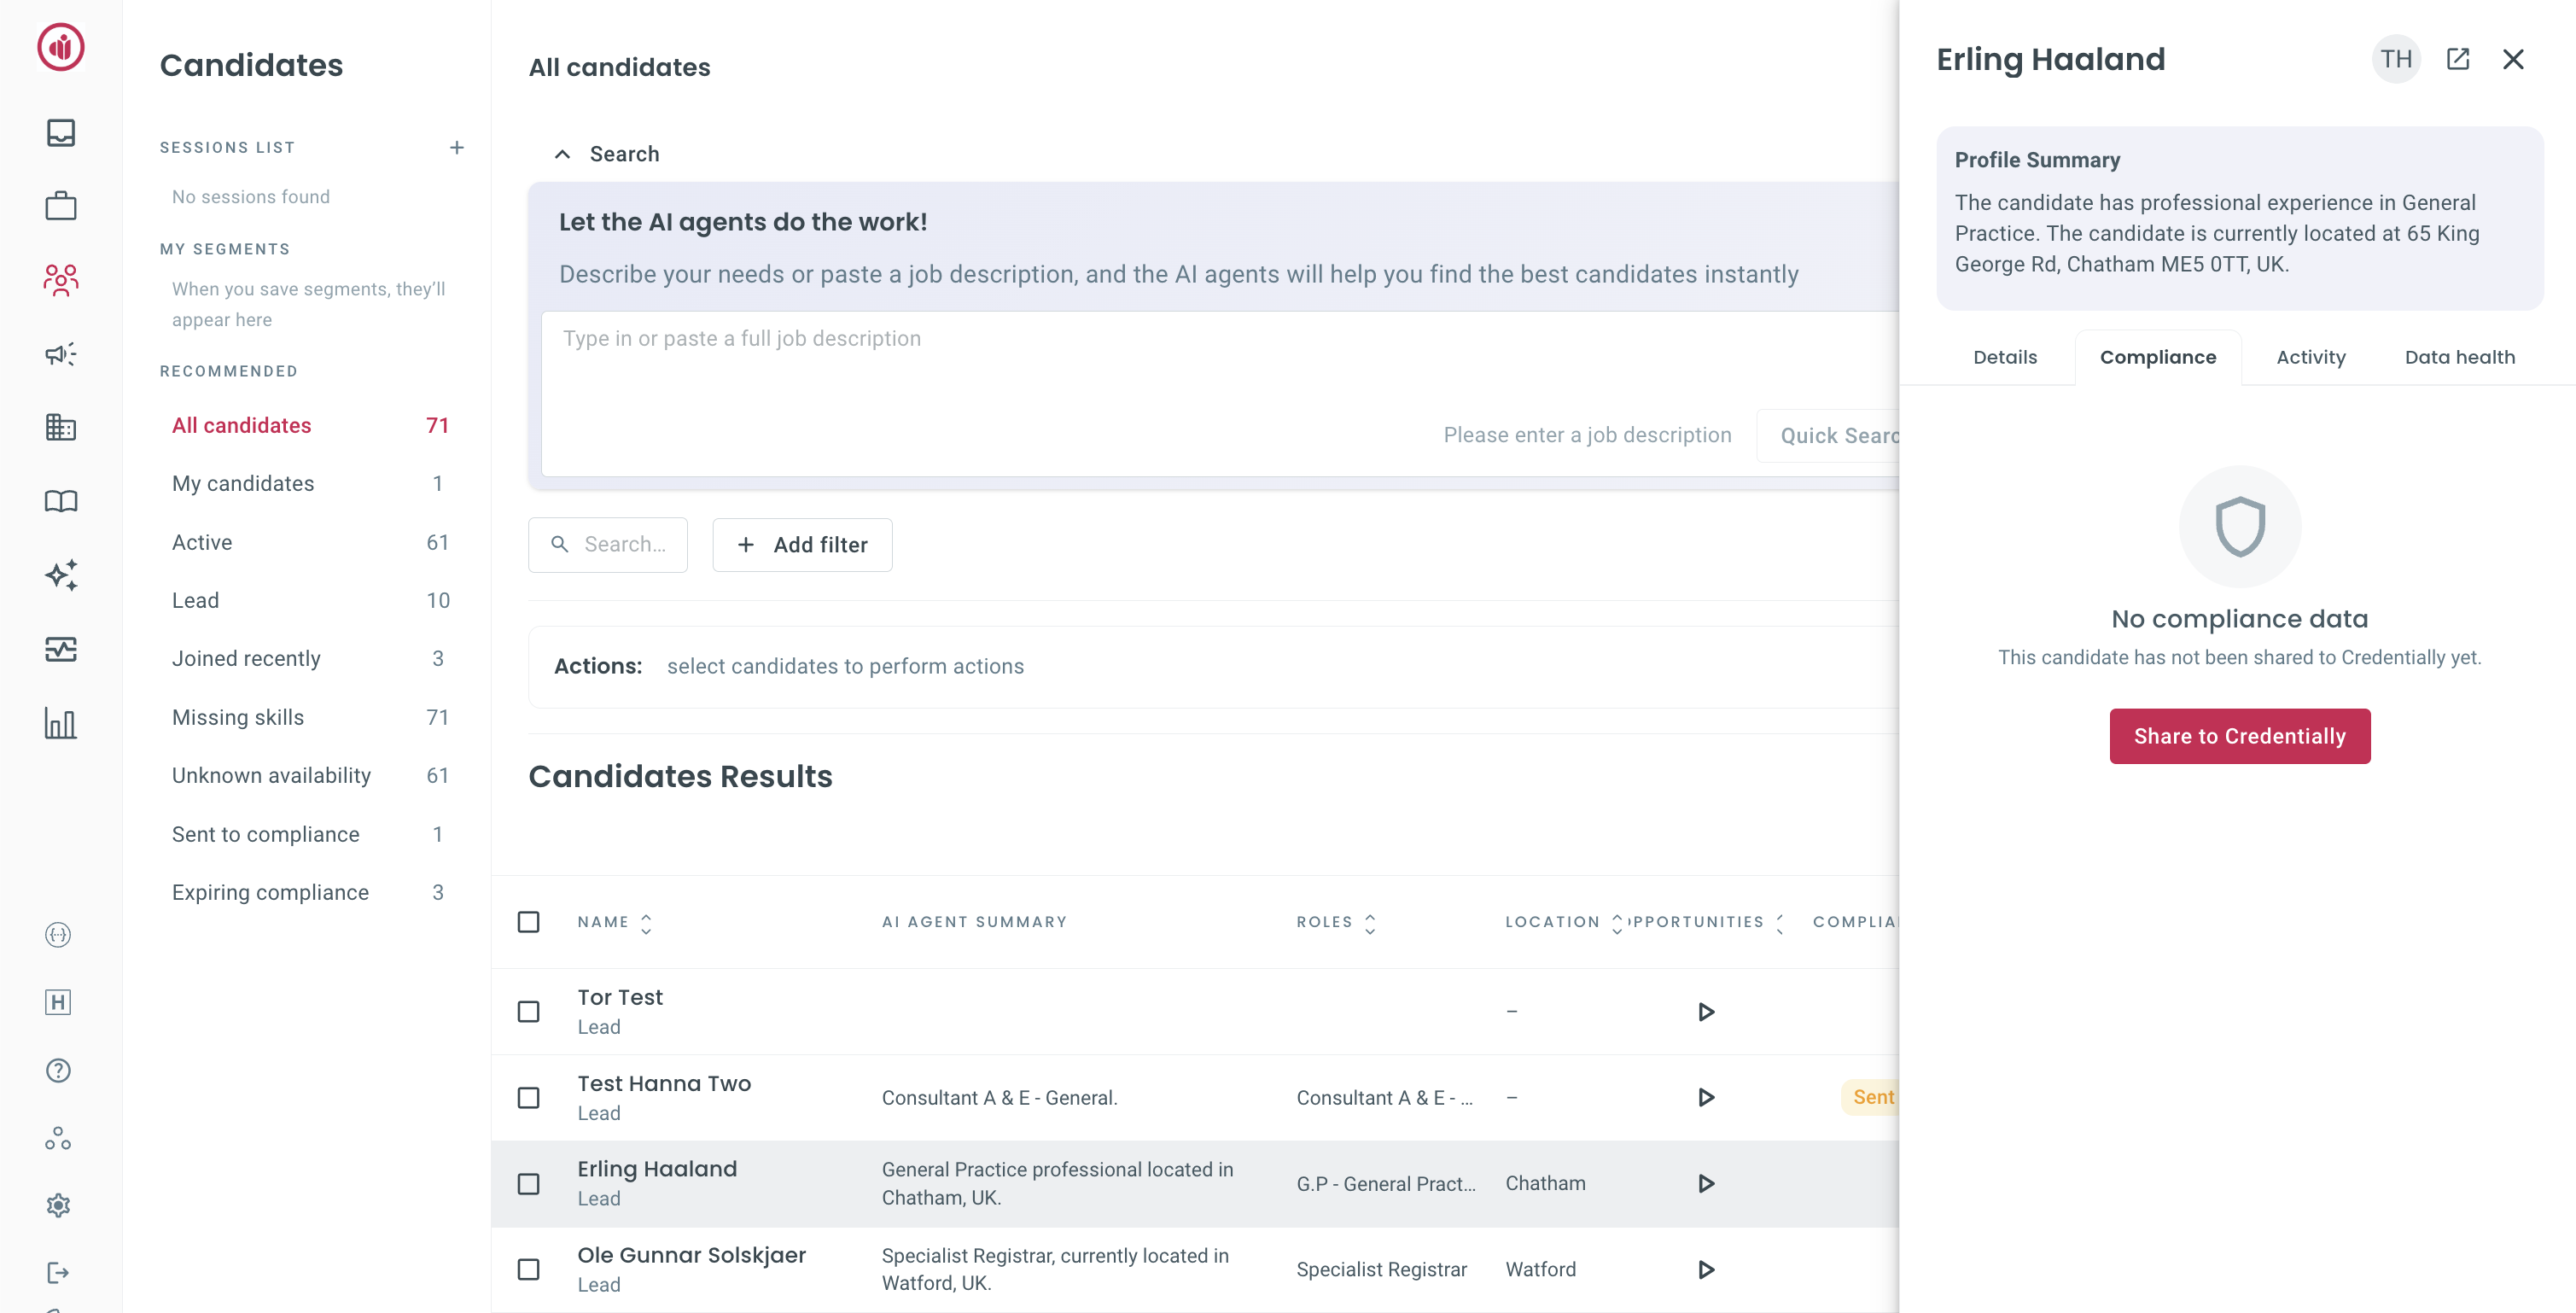Click the shield compliance icon
This screenshot has height=1313, width=2576.
2239,526
